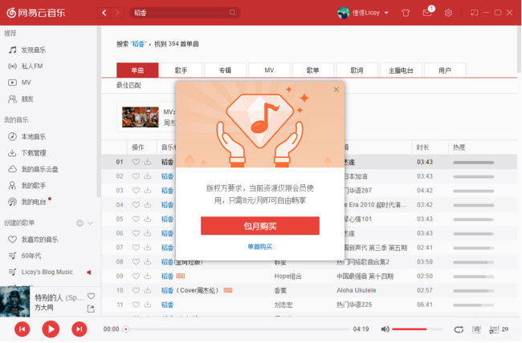The width and height of the screenshot is (522, 343).
Task: Open MV in the sidebar
Action: 26,83
